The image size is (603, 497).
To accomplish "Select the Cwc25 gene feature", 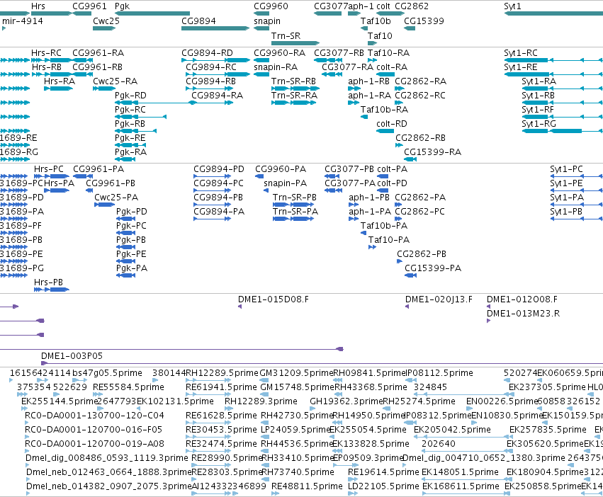I will click(x=104, y=28).
